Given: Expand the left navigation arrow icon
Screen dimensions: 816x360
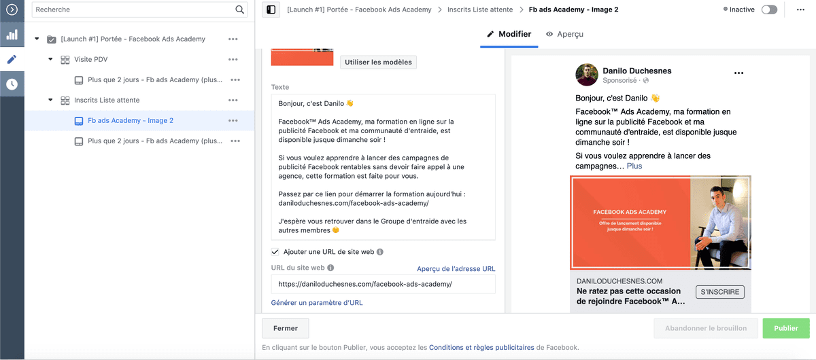Looking at the screenshot, I should point(12,10).
